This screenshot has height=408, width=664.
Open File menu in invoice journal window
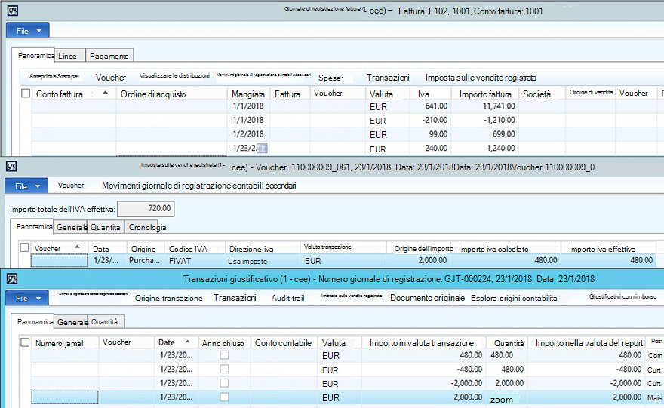27,31
